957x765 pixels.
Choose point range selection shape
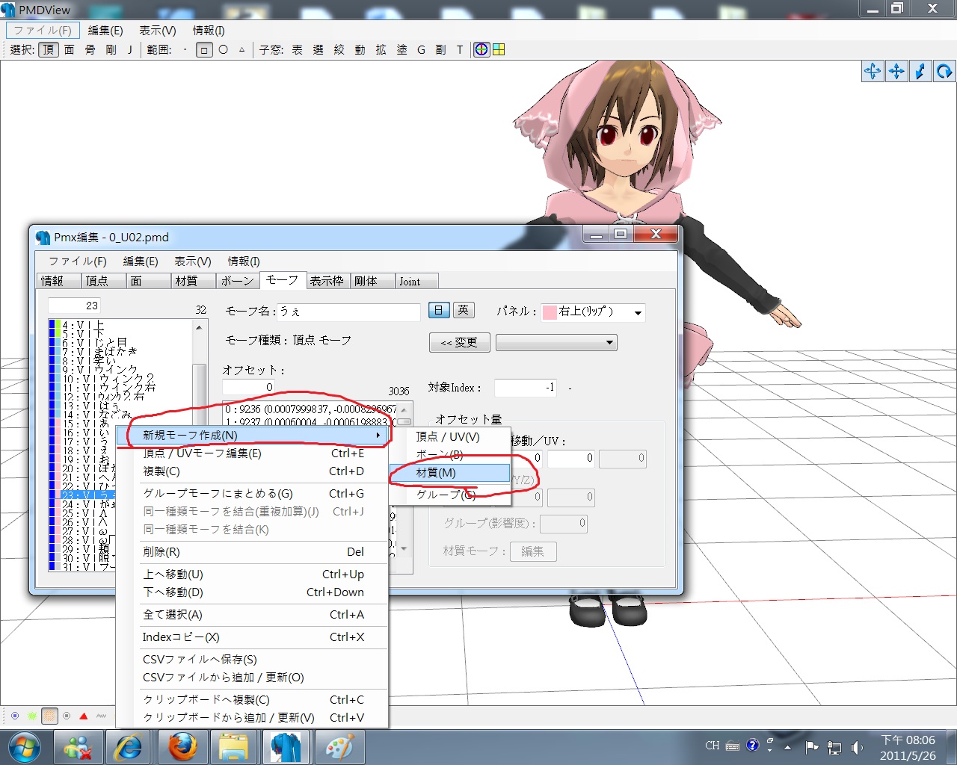pyautogui.click(x=185, y=49)
